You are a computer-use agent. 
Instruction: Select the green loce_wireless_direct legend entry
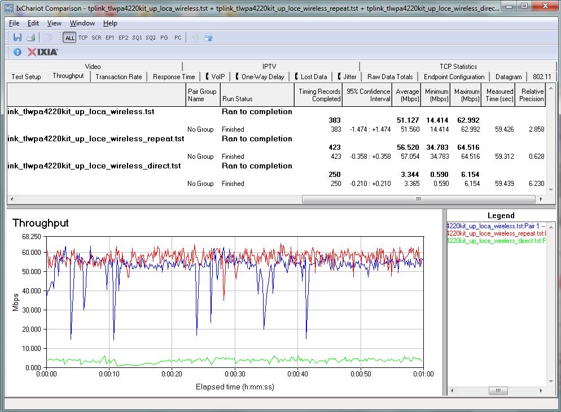point(496,241)
